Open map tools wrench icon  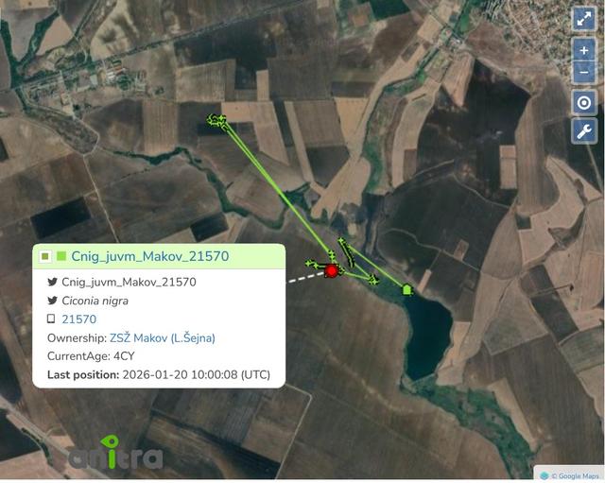584,131
